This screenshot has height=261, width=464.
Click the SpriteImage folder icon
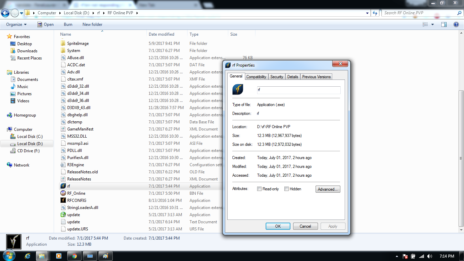[x=63, y=43]
